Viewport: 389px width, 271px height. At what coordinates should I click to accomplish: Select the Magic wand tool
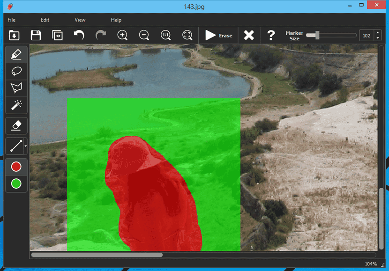[16, 105]
